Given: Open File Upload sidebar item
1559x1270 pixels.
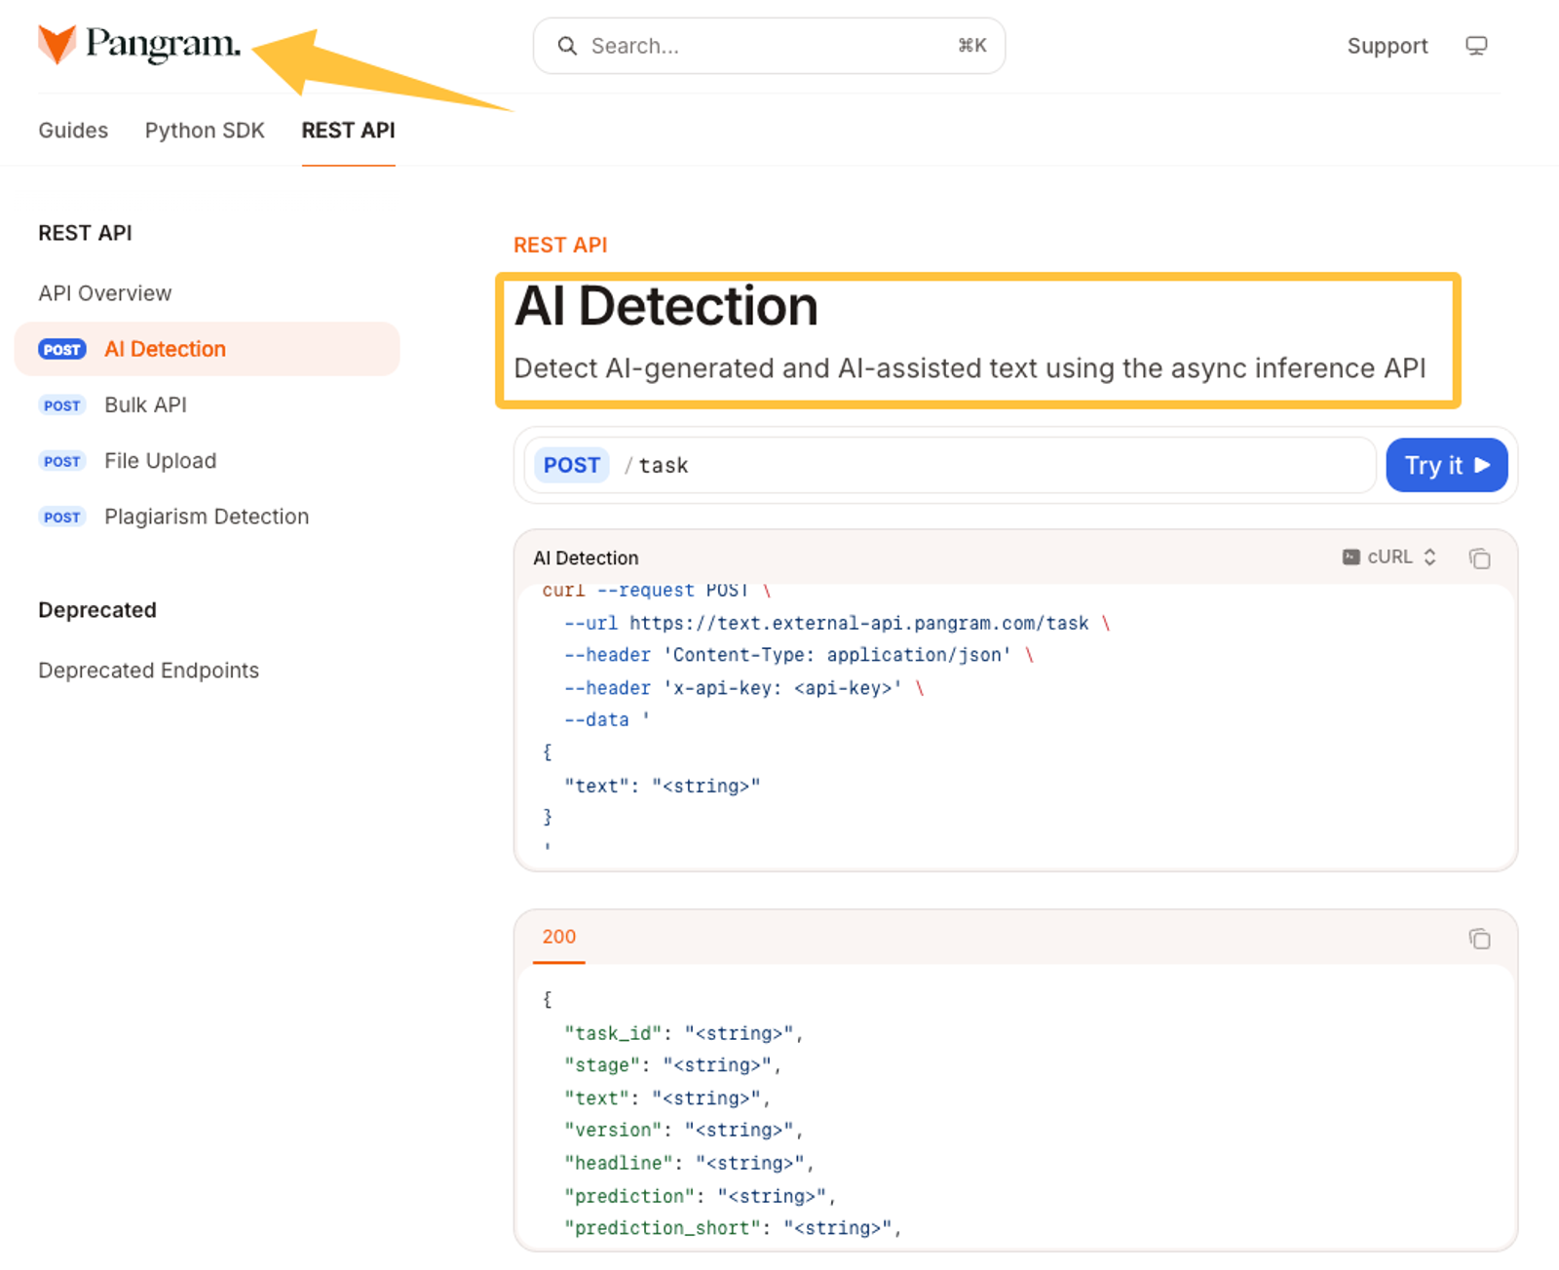Looking at the screenshot, I should 160,461.
